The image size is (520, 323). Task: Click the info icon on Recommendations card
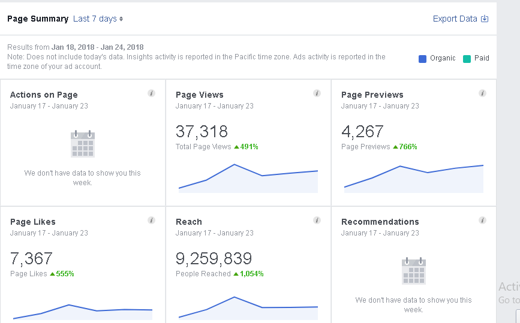[x=482, y=221]
